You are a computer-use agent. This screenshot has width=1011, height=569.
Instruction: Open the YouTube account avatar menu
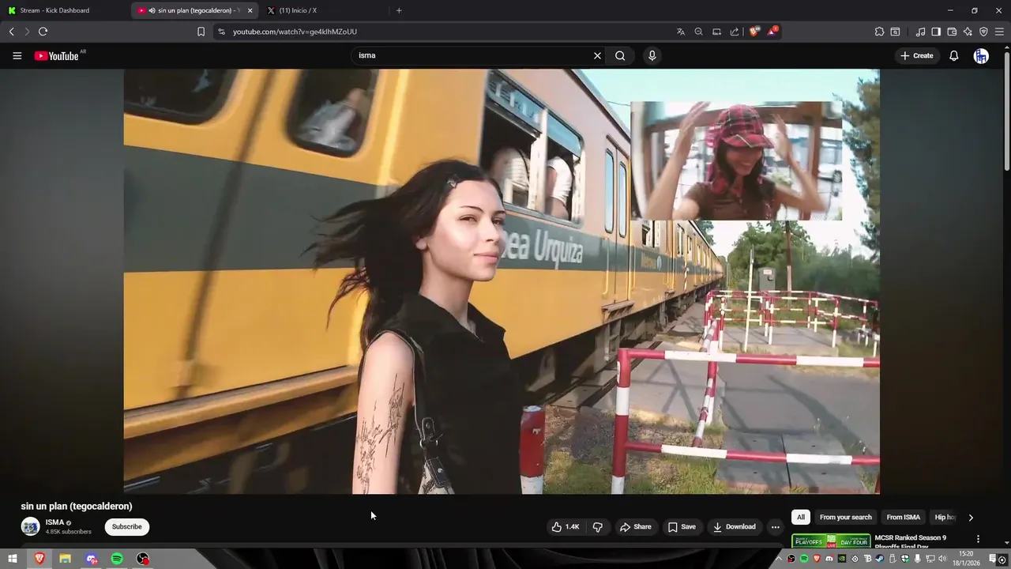pyautogui.click(x=981, y=55)
